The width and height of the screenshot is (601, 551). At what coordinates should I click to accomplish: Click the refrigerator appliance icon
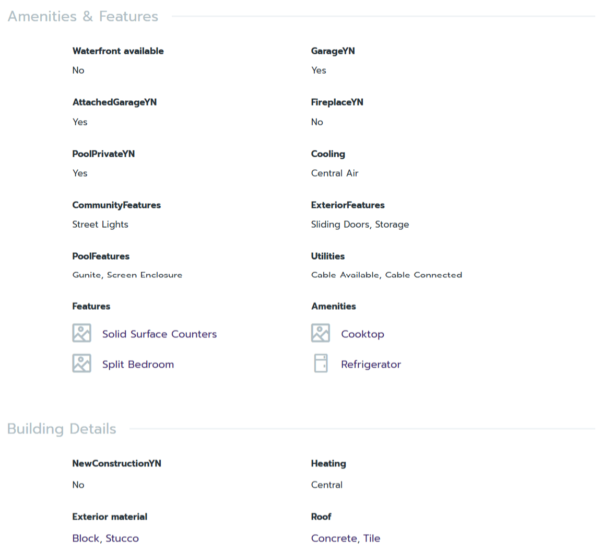321,364
